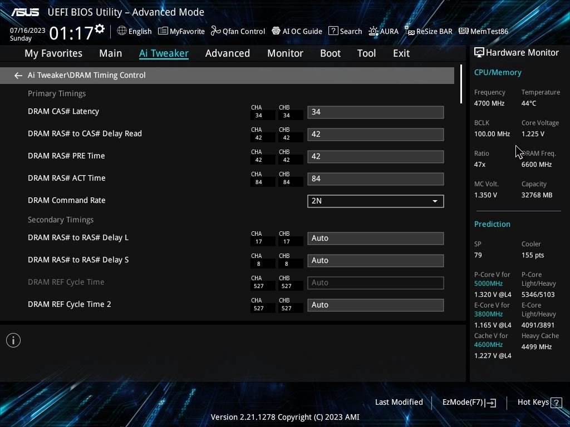Select the DRAM CAS# Latency label
This screenshot has width=570, height=427.
coord(63,111)
